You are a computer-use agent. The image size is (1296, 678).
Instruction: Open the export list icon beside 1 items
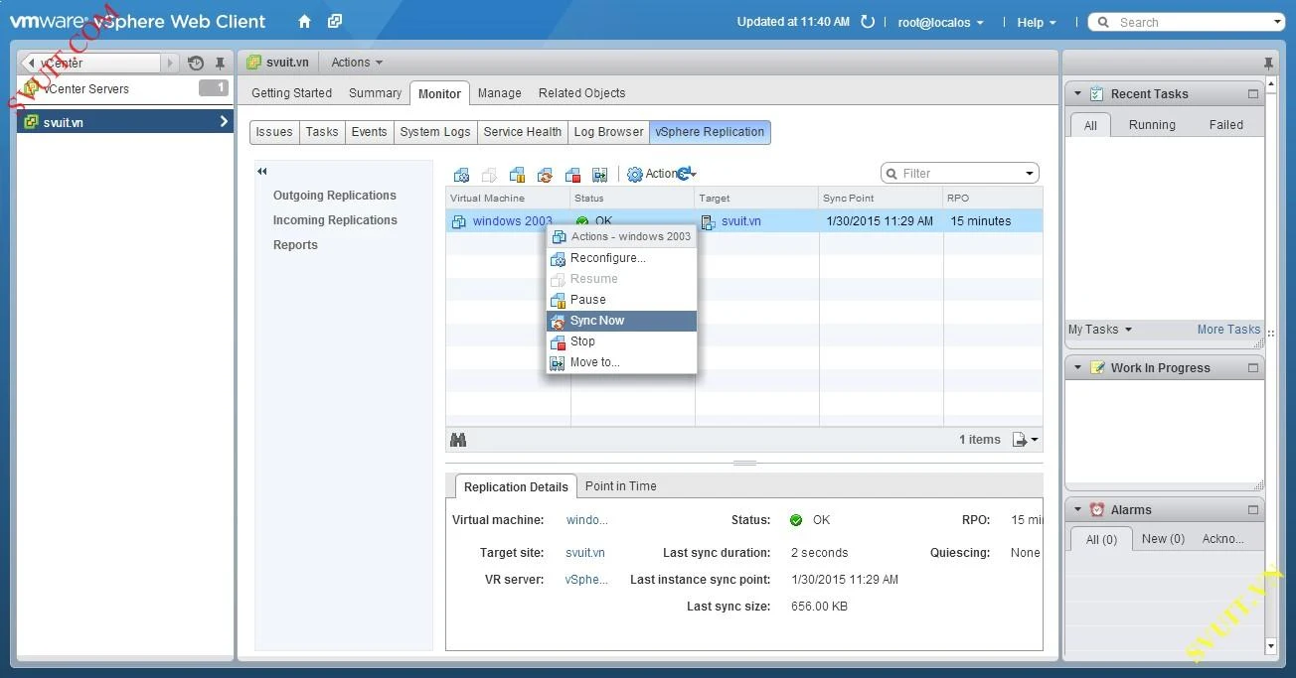pyautogui.click(x=1025, y=440)
